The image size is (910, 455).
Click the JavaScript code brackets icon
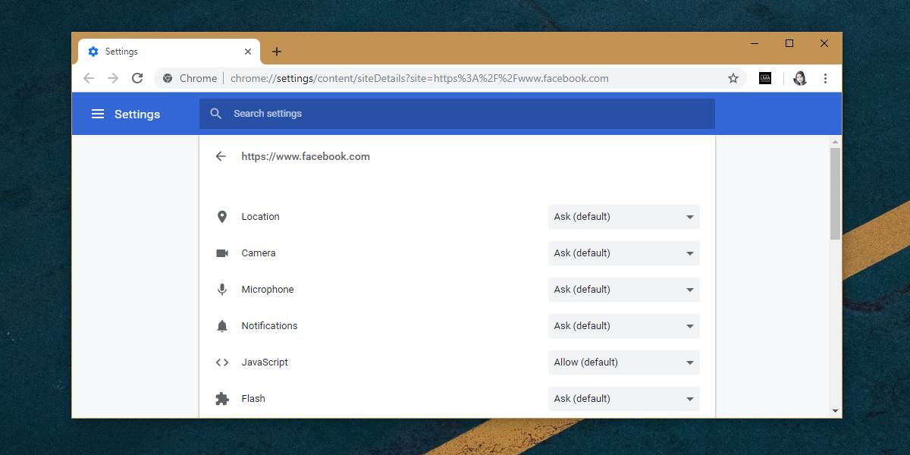pos(222,362)
